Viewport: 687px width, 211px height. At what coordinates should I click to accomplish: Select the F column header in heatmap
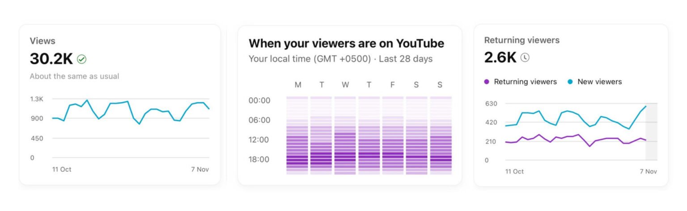[393, 85]
